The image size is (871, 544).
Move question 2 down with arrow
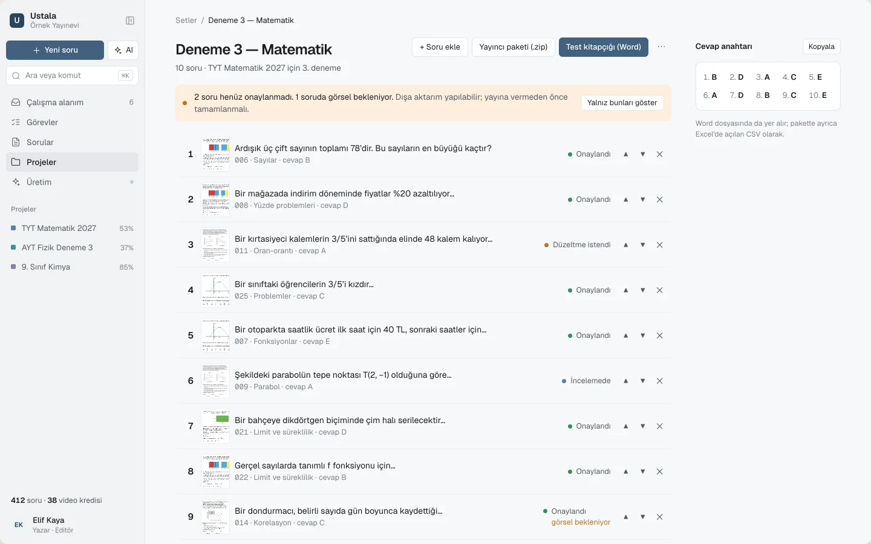coord(643,199)
